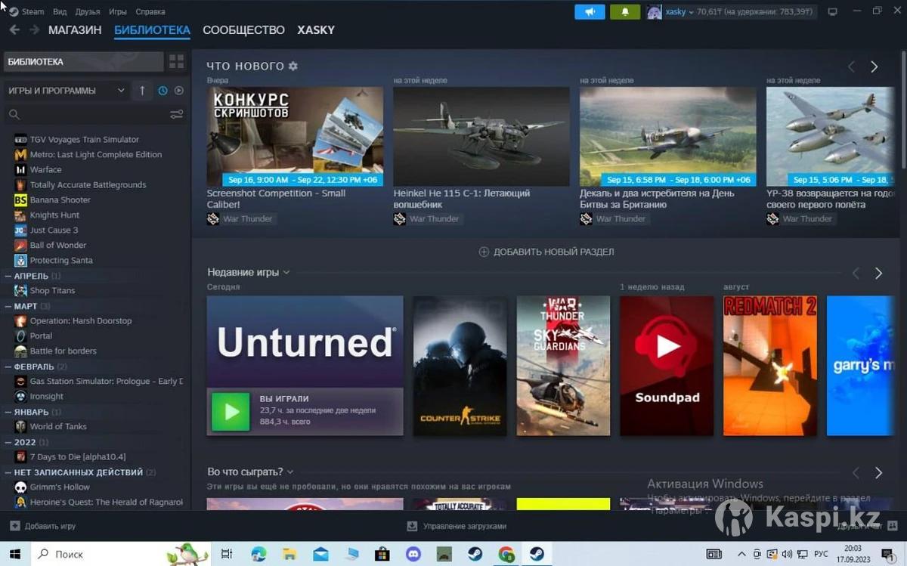Open Big Picture mode icon in title bar
The image size is (907, 566).
[833, 11]
